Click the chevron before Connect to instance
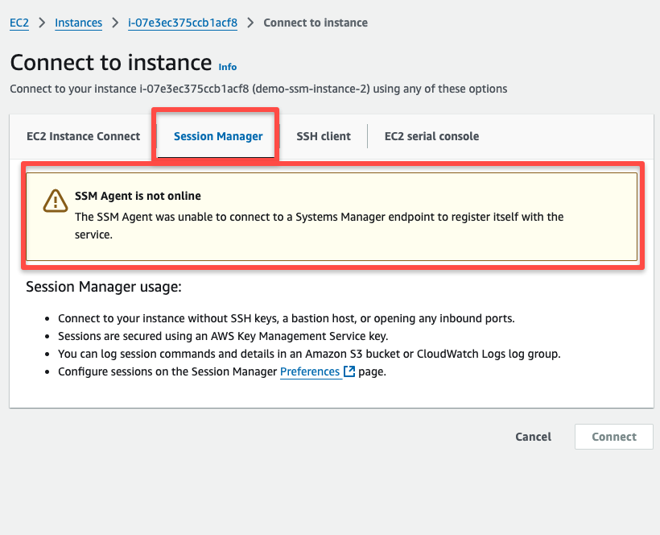The height and width of the screenshot is (535, 660). [250, 23]
